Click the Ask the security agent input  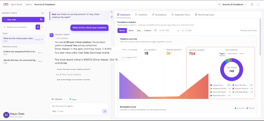(x=79, y=106)
